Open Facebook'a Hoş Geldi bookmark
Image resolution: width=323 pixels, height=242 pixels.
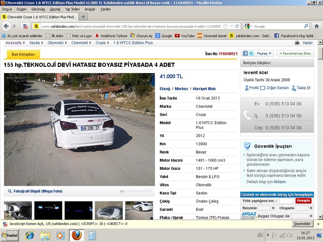pos(295,36)
